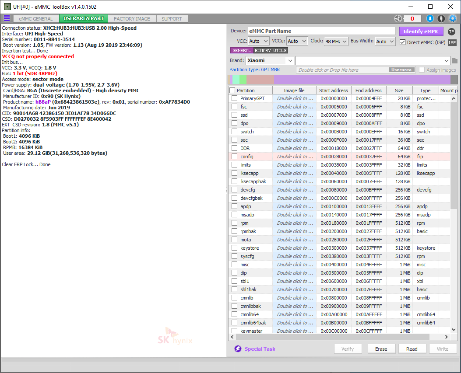Click the browse file icon beside image dropdown

[455, 61]
